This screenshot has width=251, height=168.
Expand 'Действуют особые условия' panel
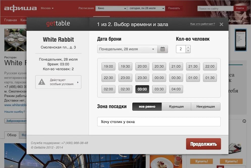tap(58, 82)
